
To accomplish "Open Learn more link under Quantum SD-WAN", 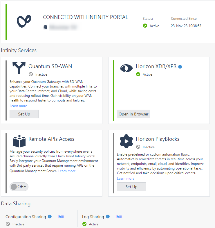I will tap(18, 106).
